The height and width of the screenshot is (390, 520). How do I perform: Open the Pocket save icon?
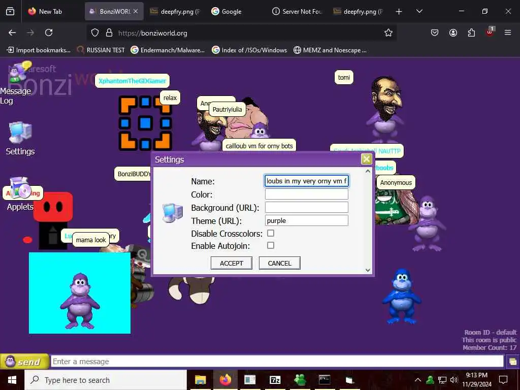(x=435, y=33)
